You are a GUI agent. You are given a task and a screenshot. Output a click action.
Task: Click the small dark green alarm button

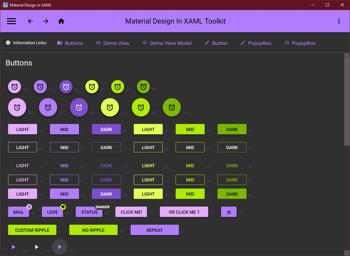pos(143,87)
